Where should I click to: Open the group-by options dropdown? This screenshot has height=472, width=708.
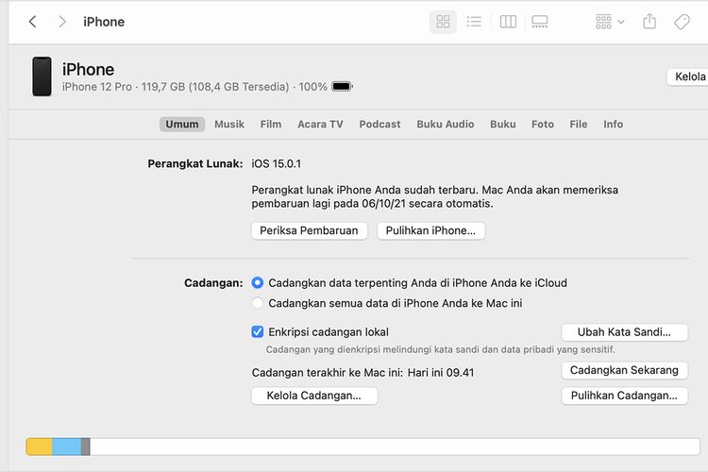(x=610, y=22)
